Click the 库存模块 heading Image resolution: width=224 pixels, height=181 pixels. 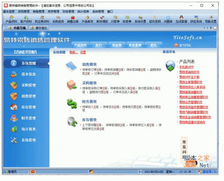point(90,120)
